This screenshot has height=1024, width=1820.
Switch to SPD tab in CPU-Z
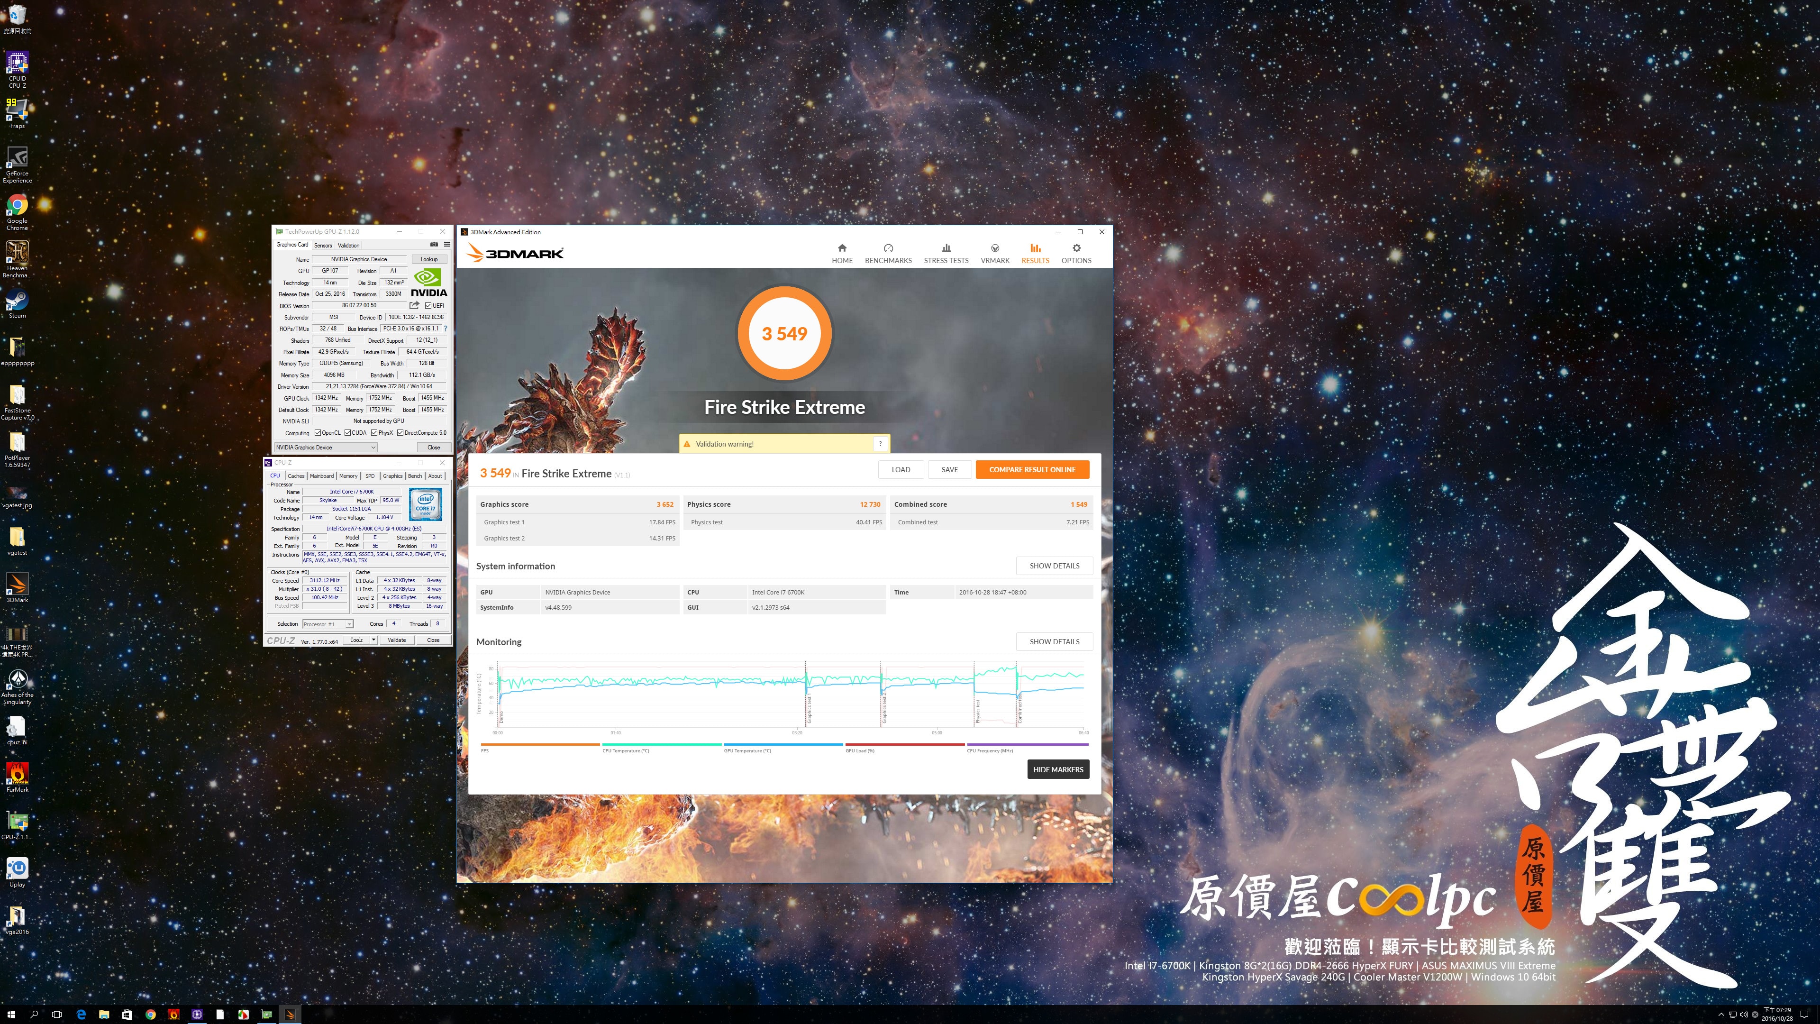coord(370,475)
